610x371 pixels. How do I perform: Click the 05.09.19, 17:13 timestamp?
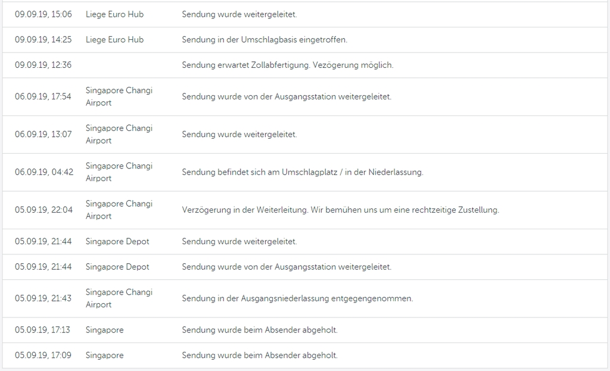coord(42,330)
